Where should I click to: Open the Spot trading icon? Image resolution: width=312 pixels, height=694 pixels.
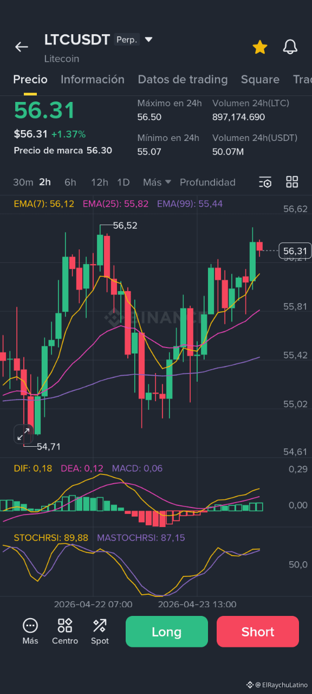100,632
